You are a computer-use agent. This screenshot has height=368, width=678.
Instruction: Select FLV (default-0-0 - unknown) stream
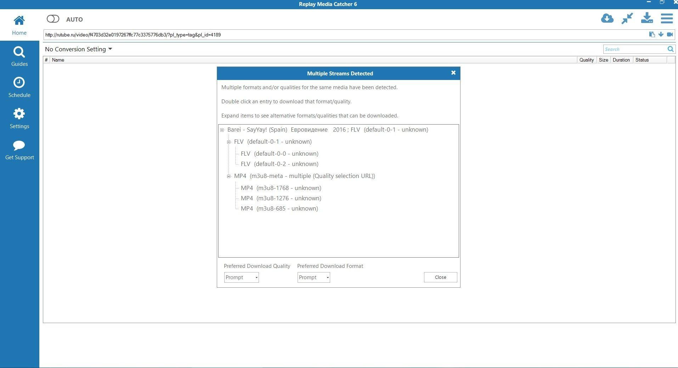click(279, 154)
